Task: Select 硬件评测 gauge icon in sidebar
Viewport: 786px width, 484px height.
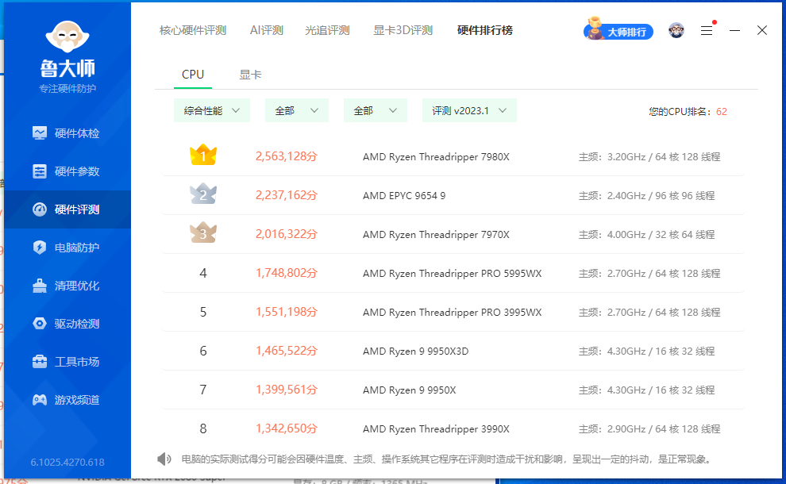Action: click(40, 209)
